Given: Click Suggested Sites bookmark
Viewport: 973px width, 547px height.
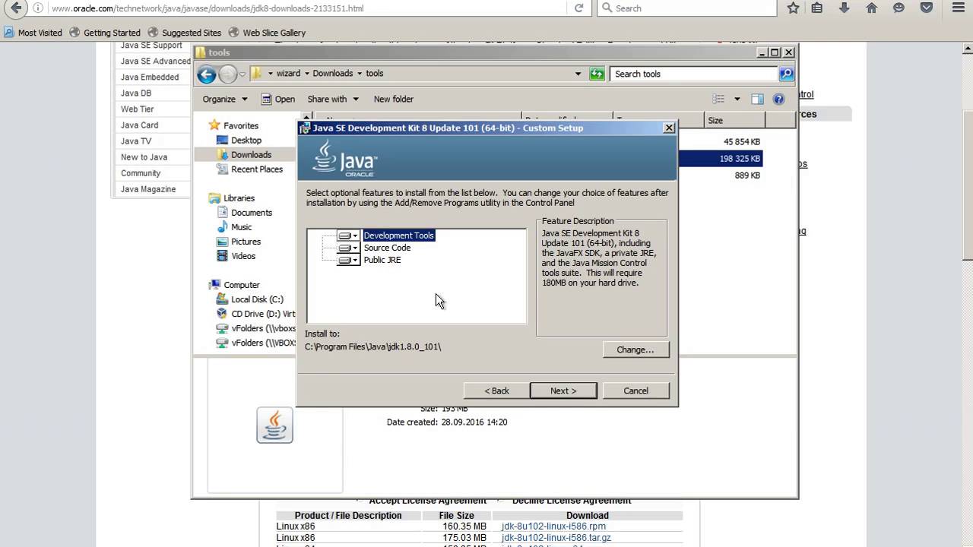Looking at the screenshot, I should point(184,33).
